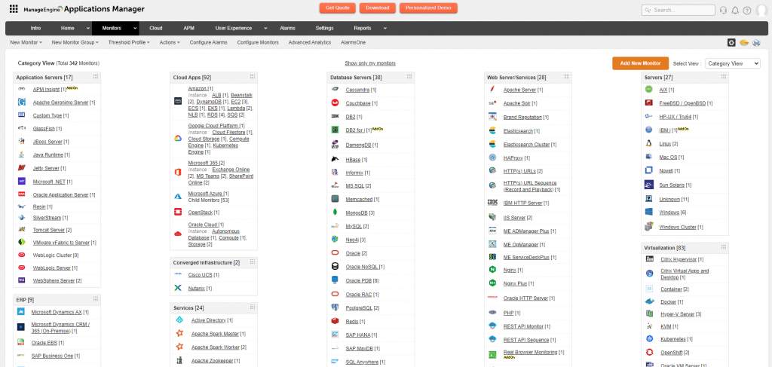
Task: Open Advanced Analytics link
Action: point(310,43)
